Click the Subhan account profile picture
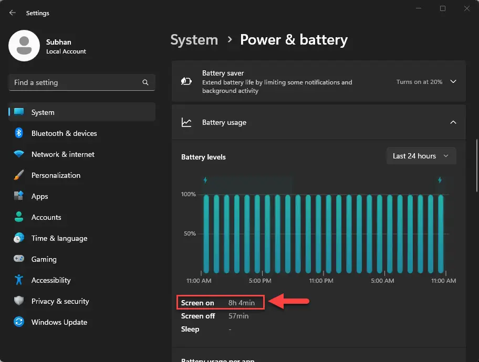479x362 pixels. (x=24, y=46)
